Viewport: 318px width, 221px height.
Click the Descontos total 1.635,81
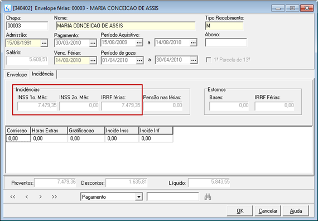click(126, 182)
